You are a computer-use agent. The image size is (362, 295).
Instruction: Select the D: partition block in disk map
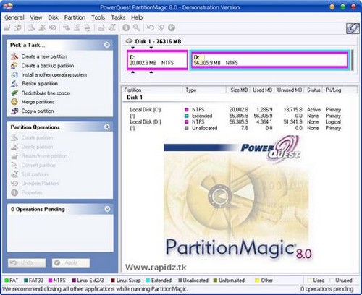point(269,60)
